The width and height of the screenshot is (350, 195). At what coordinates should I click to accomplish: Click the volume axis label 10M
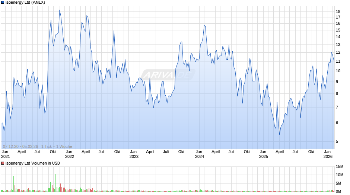[x=339, y=175]
